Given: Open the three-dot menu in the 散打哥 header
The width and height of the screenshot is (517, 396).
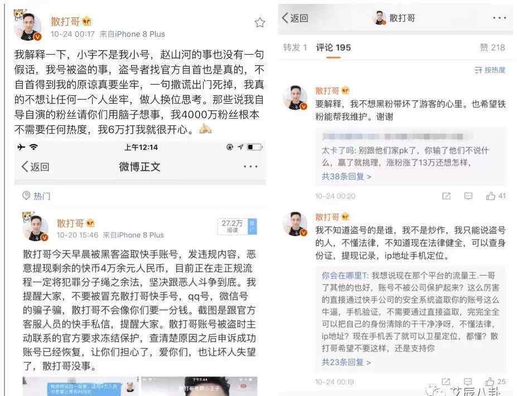Looking at the screenshot, I should (499, 18).
